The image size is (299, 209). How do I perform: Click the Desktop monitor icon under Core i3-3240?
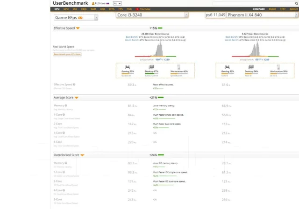pos(151,67)
